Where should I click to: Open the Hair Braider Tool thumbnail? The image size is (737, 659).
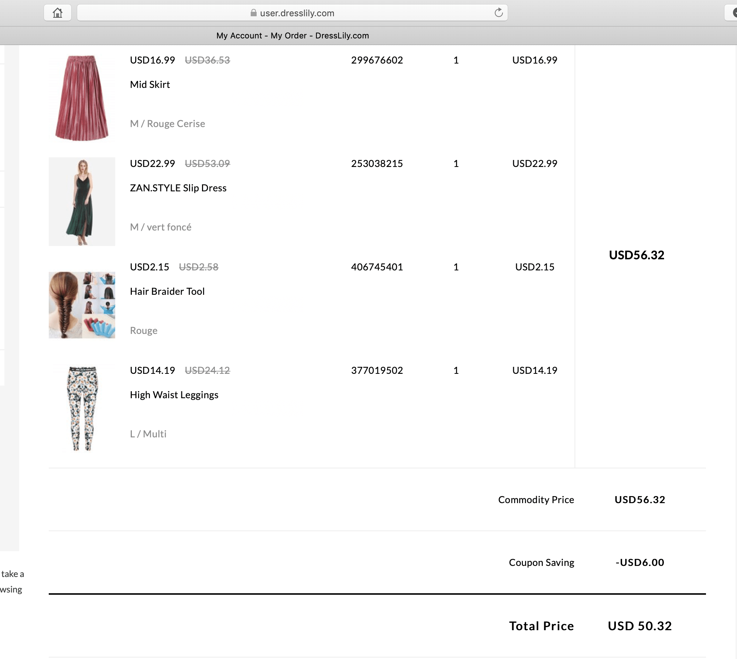point(82,305)
